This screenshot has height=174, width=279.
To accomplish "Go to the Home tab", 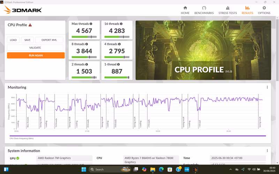I will [185, 10].
